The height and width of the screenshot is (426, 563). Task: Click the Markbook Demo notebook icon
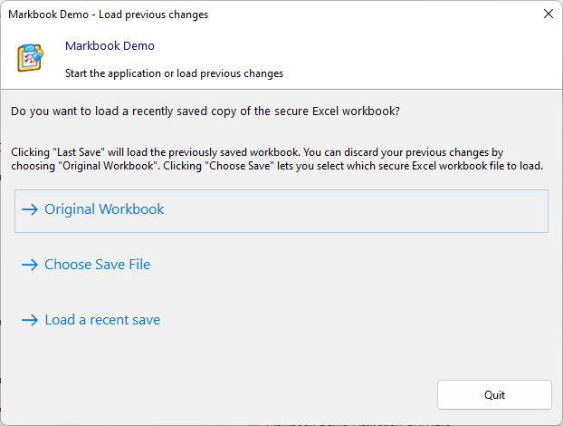click(30, 57)
